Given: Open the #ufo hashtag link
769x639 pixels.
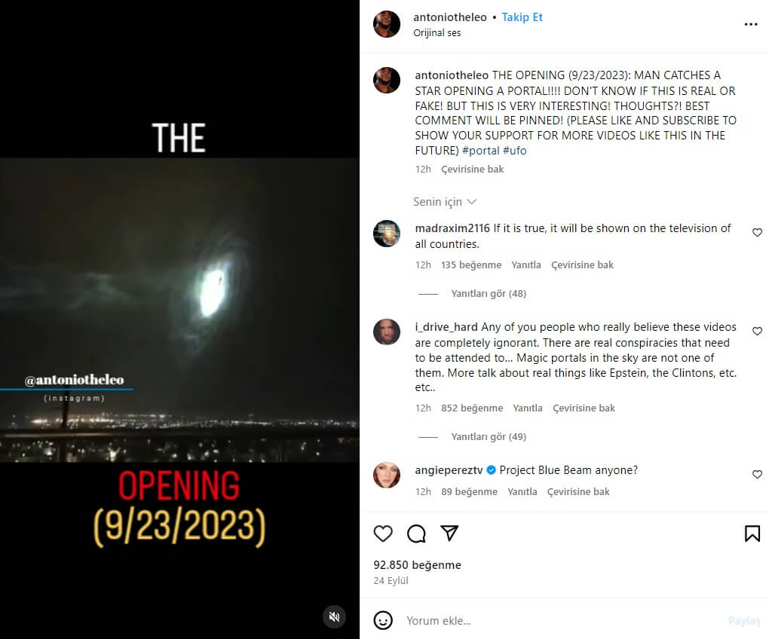Looking at the screenshot, I should [x=514, y=151].
